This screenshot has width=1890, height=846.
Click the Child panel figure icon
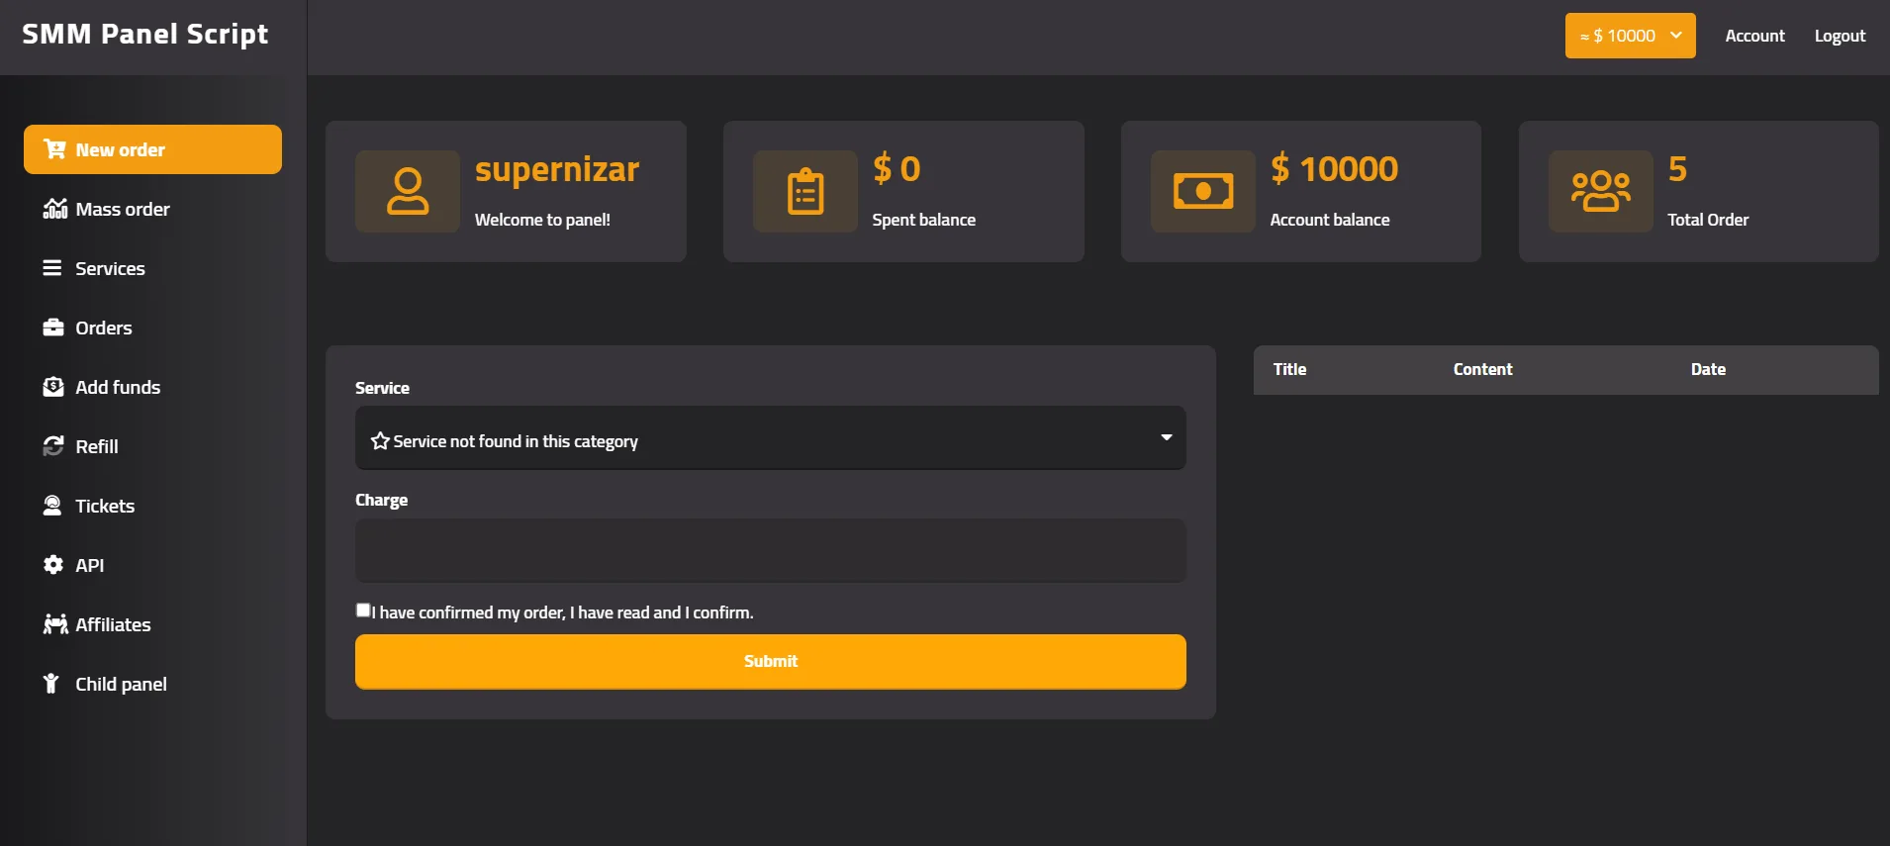[51, 684]
